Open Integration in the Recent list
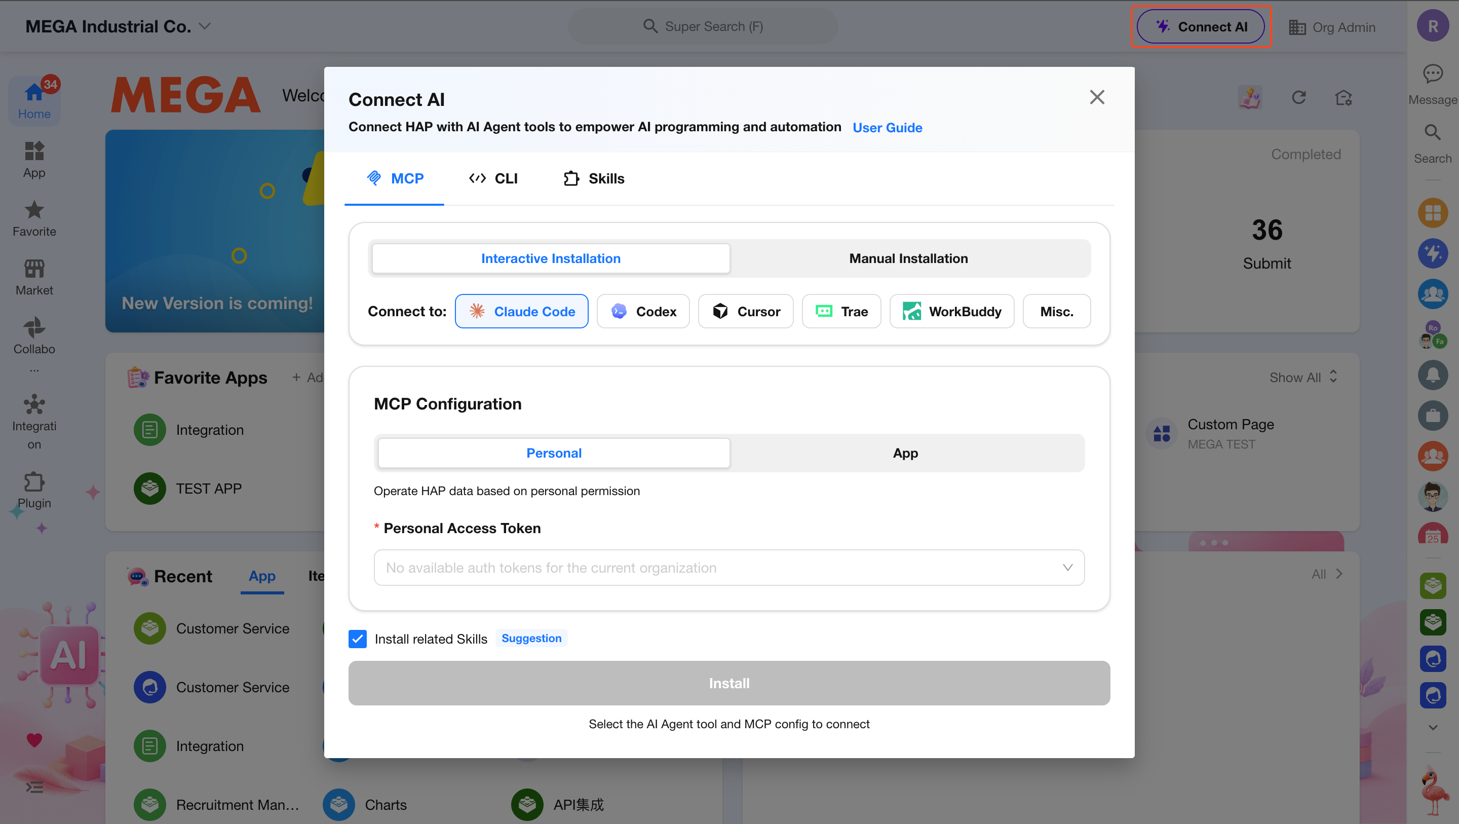This screenshot has height=824, width=1459. click(x=189, y=746)
